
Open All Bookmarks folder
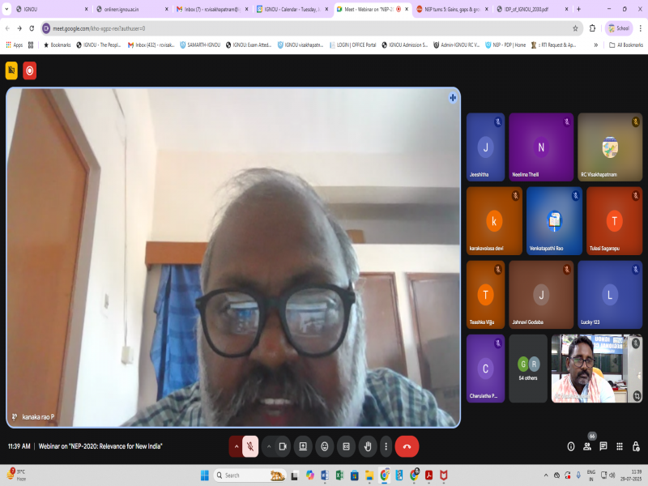(626, 45)
